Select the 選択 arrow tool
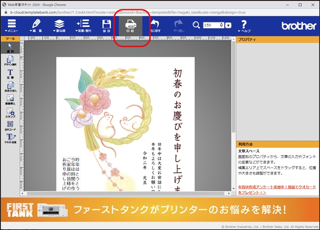Image resolution: width=320 pixels, height=230 pixels. pyautogui.click(x=10, y=48)
